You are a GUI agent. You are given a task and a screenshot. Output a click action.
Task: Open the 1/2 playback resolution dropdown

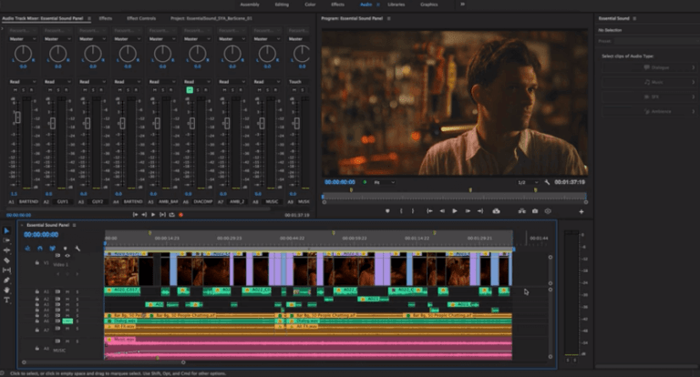click(527, 182)
